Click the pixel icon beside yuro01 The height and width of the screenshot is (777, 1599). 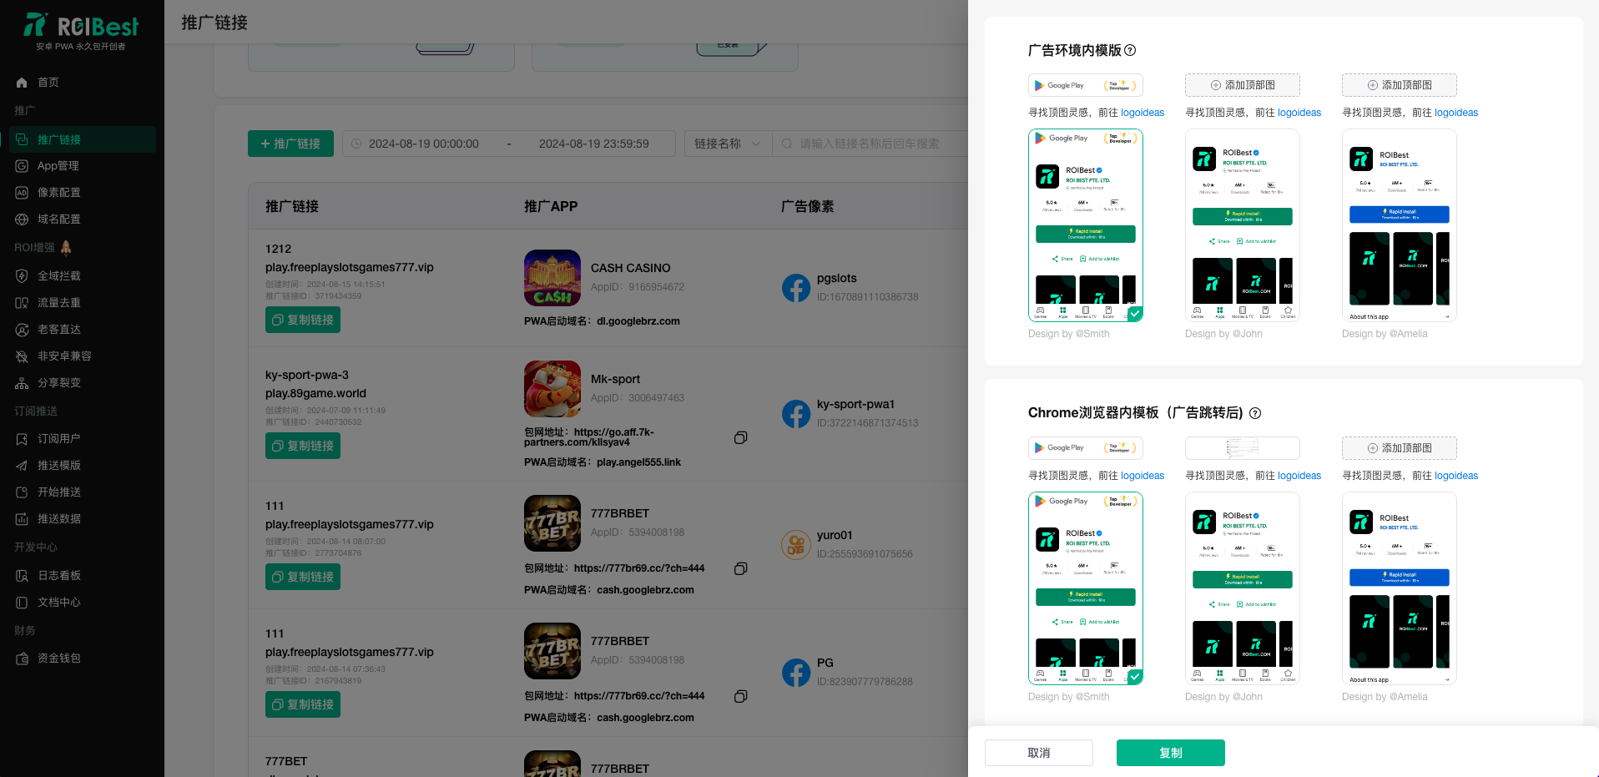(796, 545)
